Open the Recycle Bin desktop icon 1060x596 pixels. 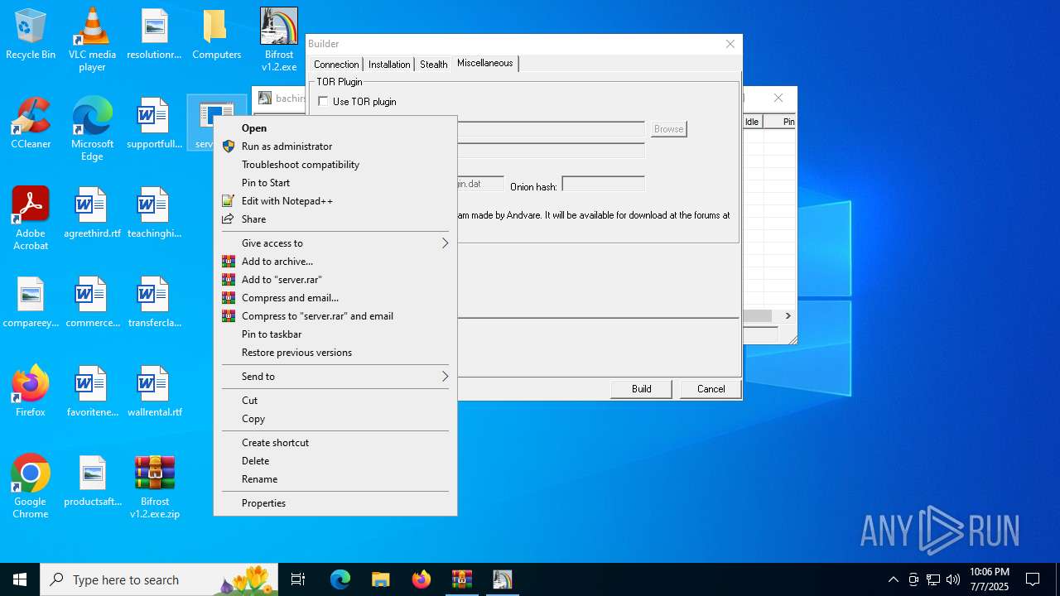tap(31, 35)
